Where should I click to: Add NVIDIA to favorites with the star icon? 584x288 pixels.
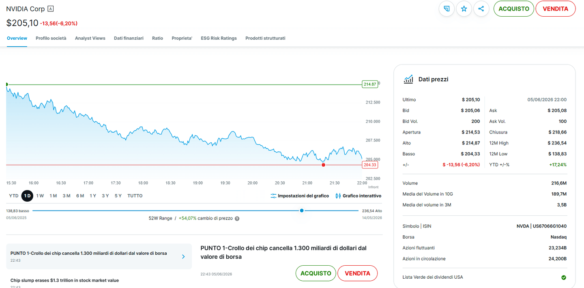coord(464,9)
